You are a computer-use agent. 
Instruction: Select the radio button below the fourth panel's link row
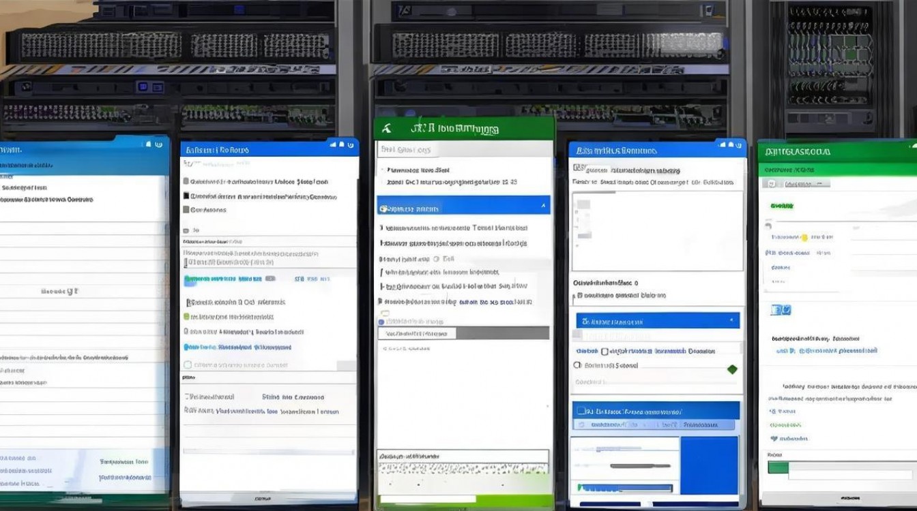pyautogui.click(x=578, y=366)
